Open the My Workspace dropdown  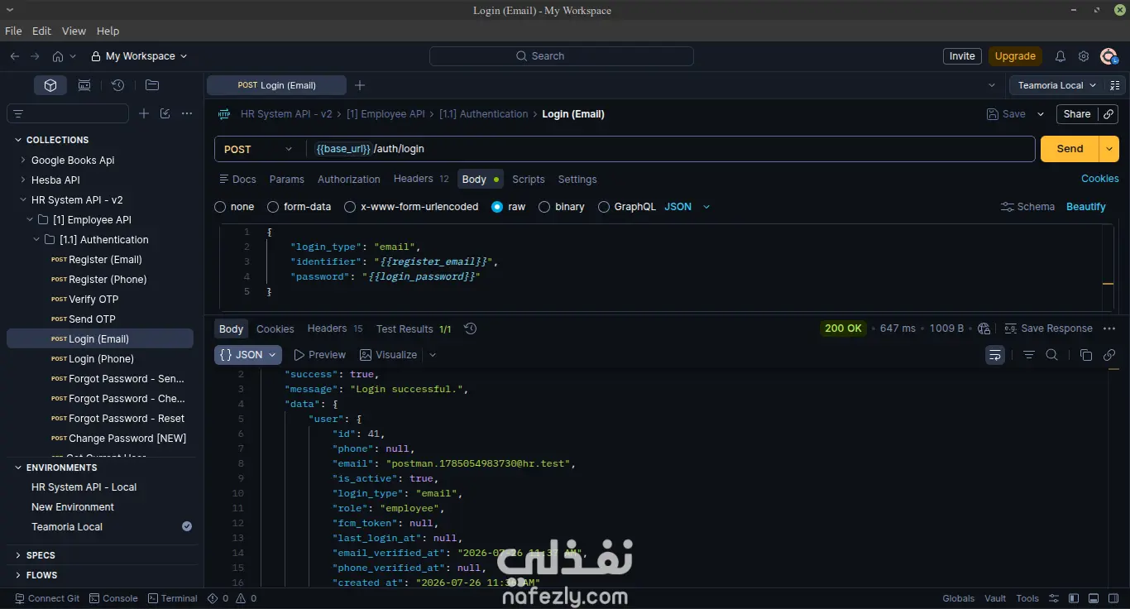pos(139,56)
